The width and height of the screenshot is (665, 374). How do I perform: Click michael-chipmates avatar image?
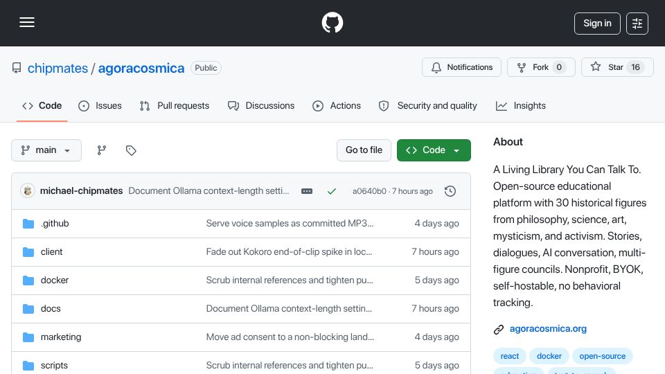coord(28,191)
